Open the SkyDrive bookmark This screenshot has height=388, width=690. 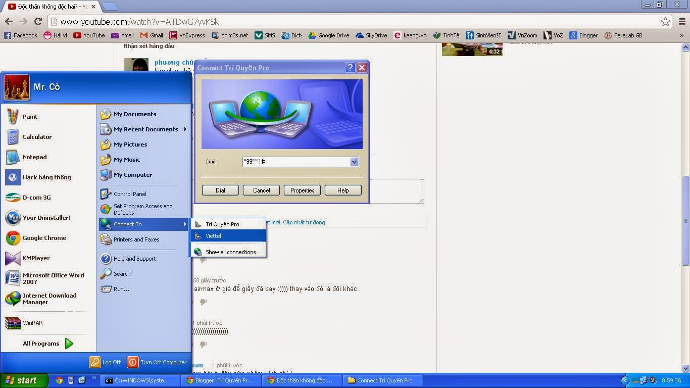pos(371,35)
